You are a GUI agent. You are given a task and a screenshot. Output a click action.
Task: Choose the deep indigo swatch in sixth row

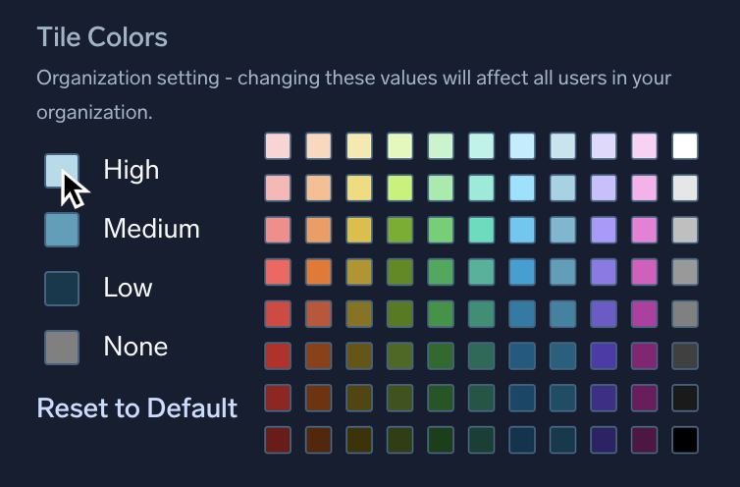pos(604,355)
